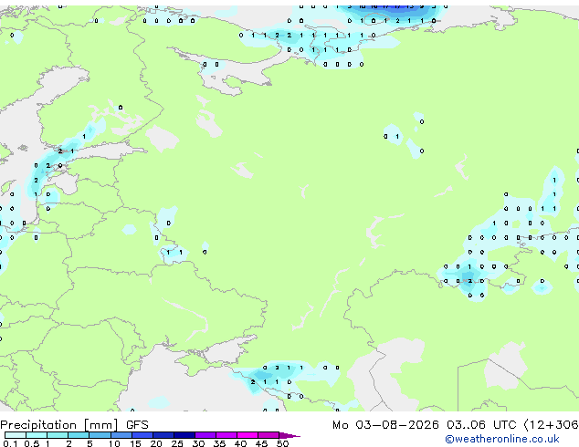579x447 pixels.
Task: Click the '40' legend scale label
Action: click(241, 443)
